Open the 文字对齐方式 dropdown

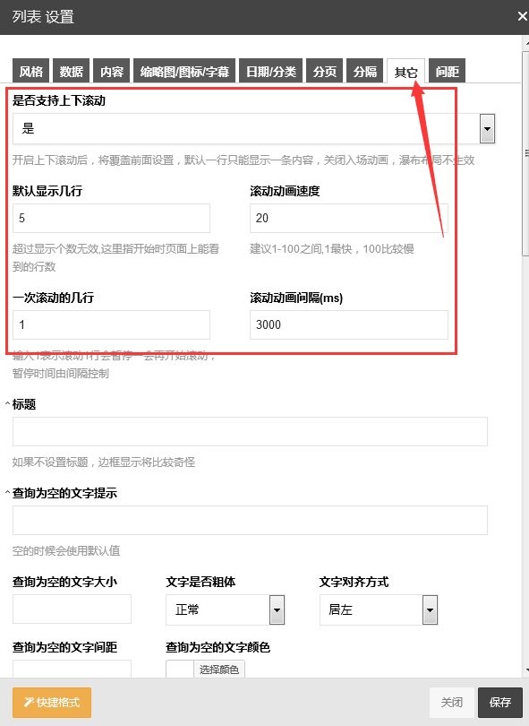[379, 609]
